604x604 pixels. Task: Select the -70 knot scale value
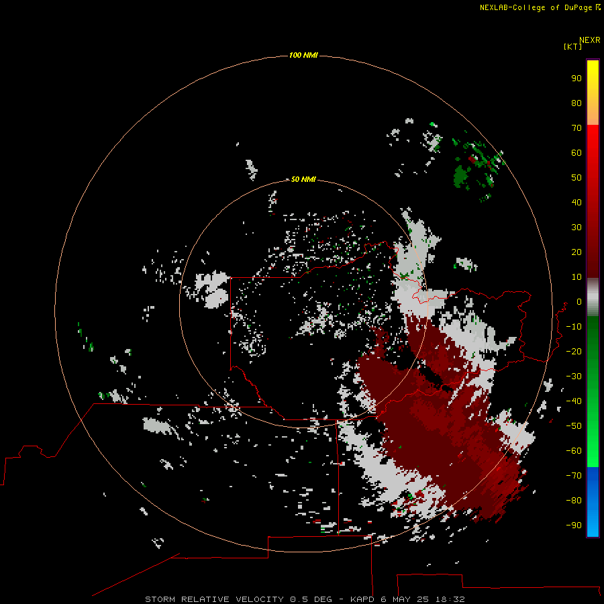[574, 476]
